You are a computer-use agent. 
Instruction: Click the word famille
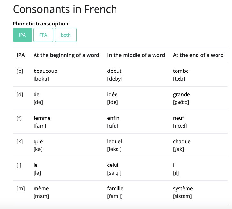[115, 188]
